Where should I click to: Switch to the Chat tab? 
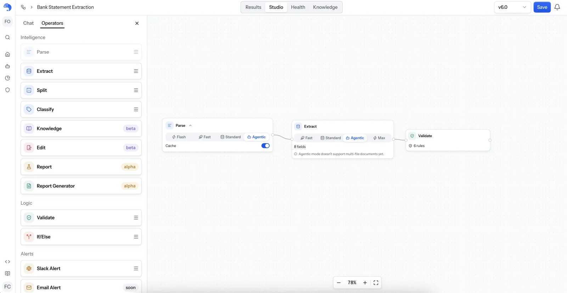pyautogui.click(x=28, y=23)
